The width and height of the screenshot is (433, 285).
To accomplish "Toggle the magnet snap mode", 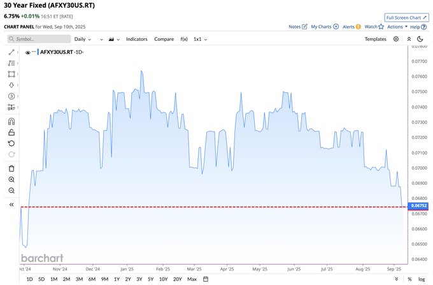I will [x=11, y=121].
